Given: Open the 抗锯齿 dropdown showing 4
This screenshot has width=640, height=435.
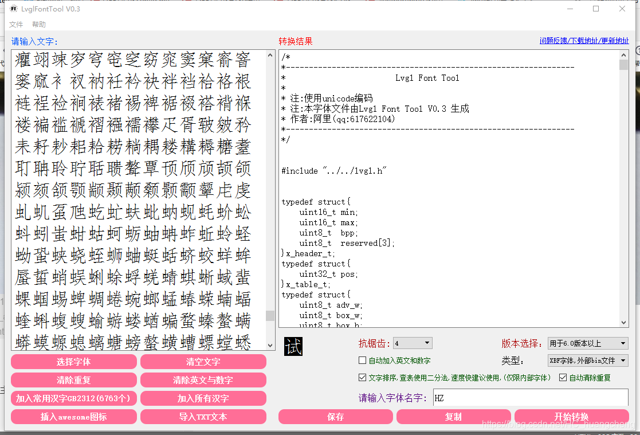Looking at the screenshot, I should [412, 343].
